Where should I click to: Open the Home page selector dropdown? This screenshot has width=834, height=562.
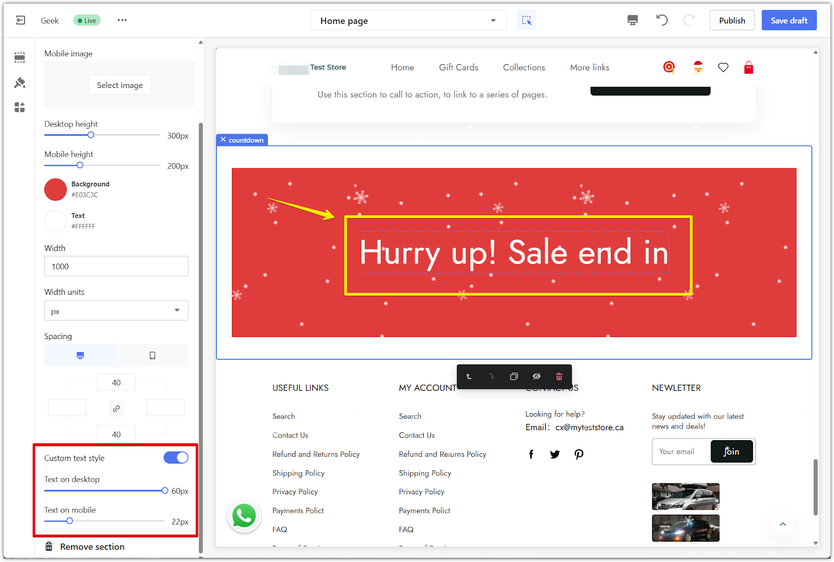click(x=408, y=21)
